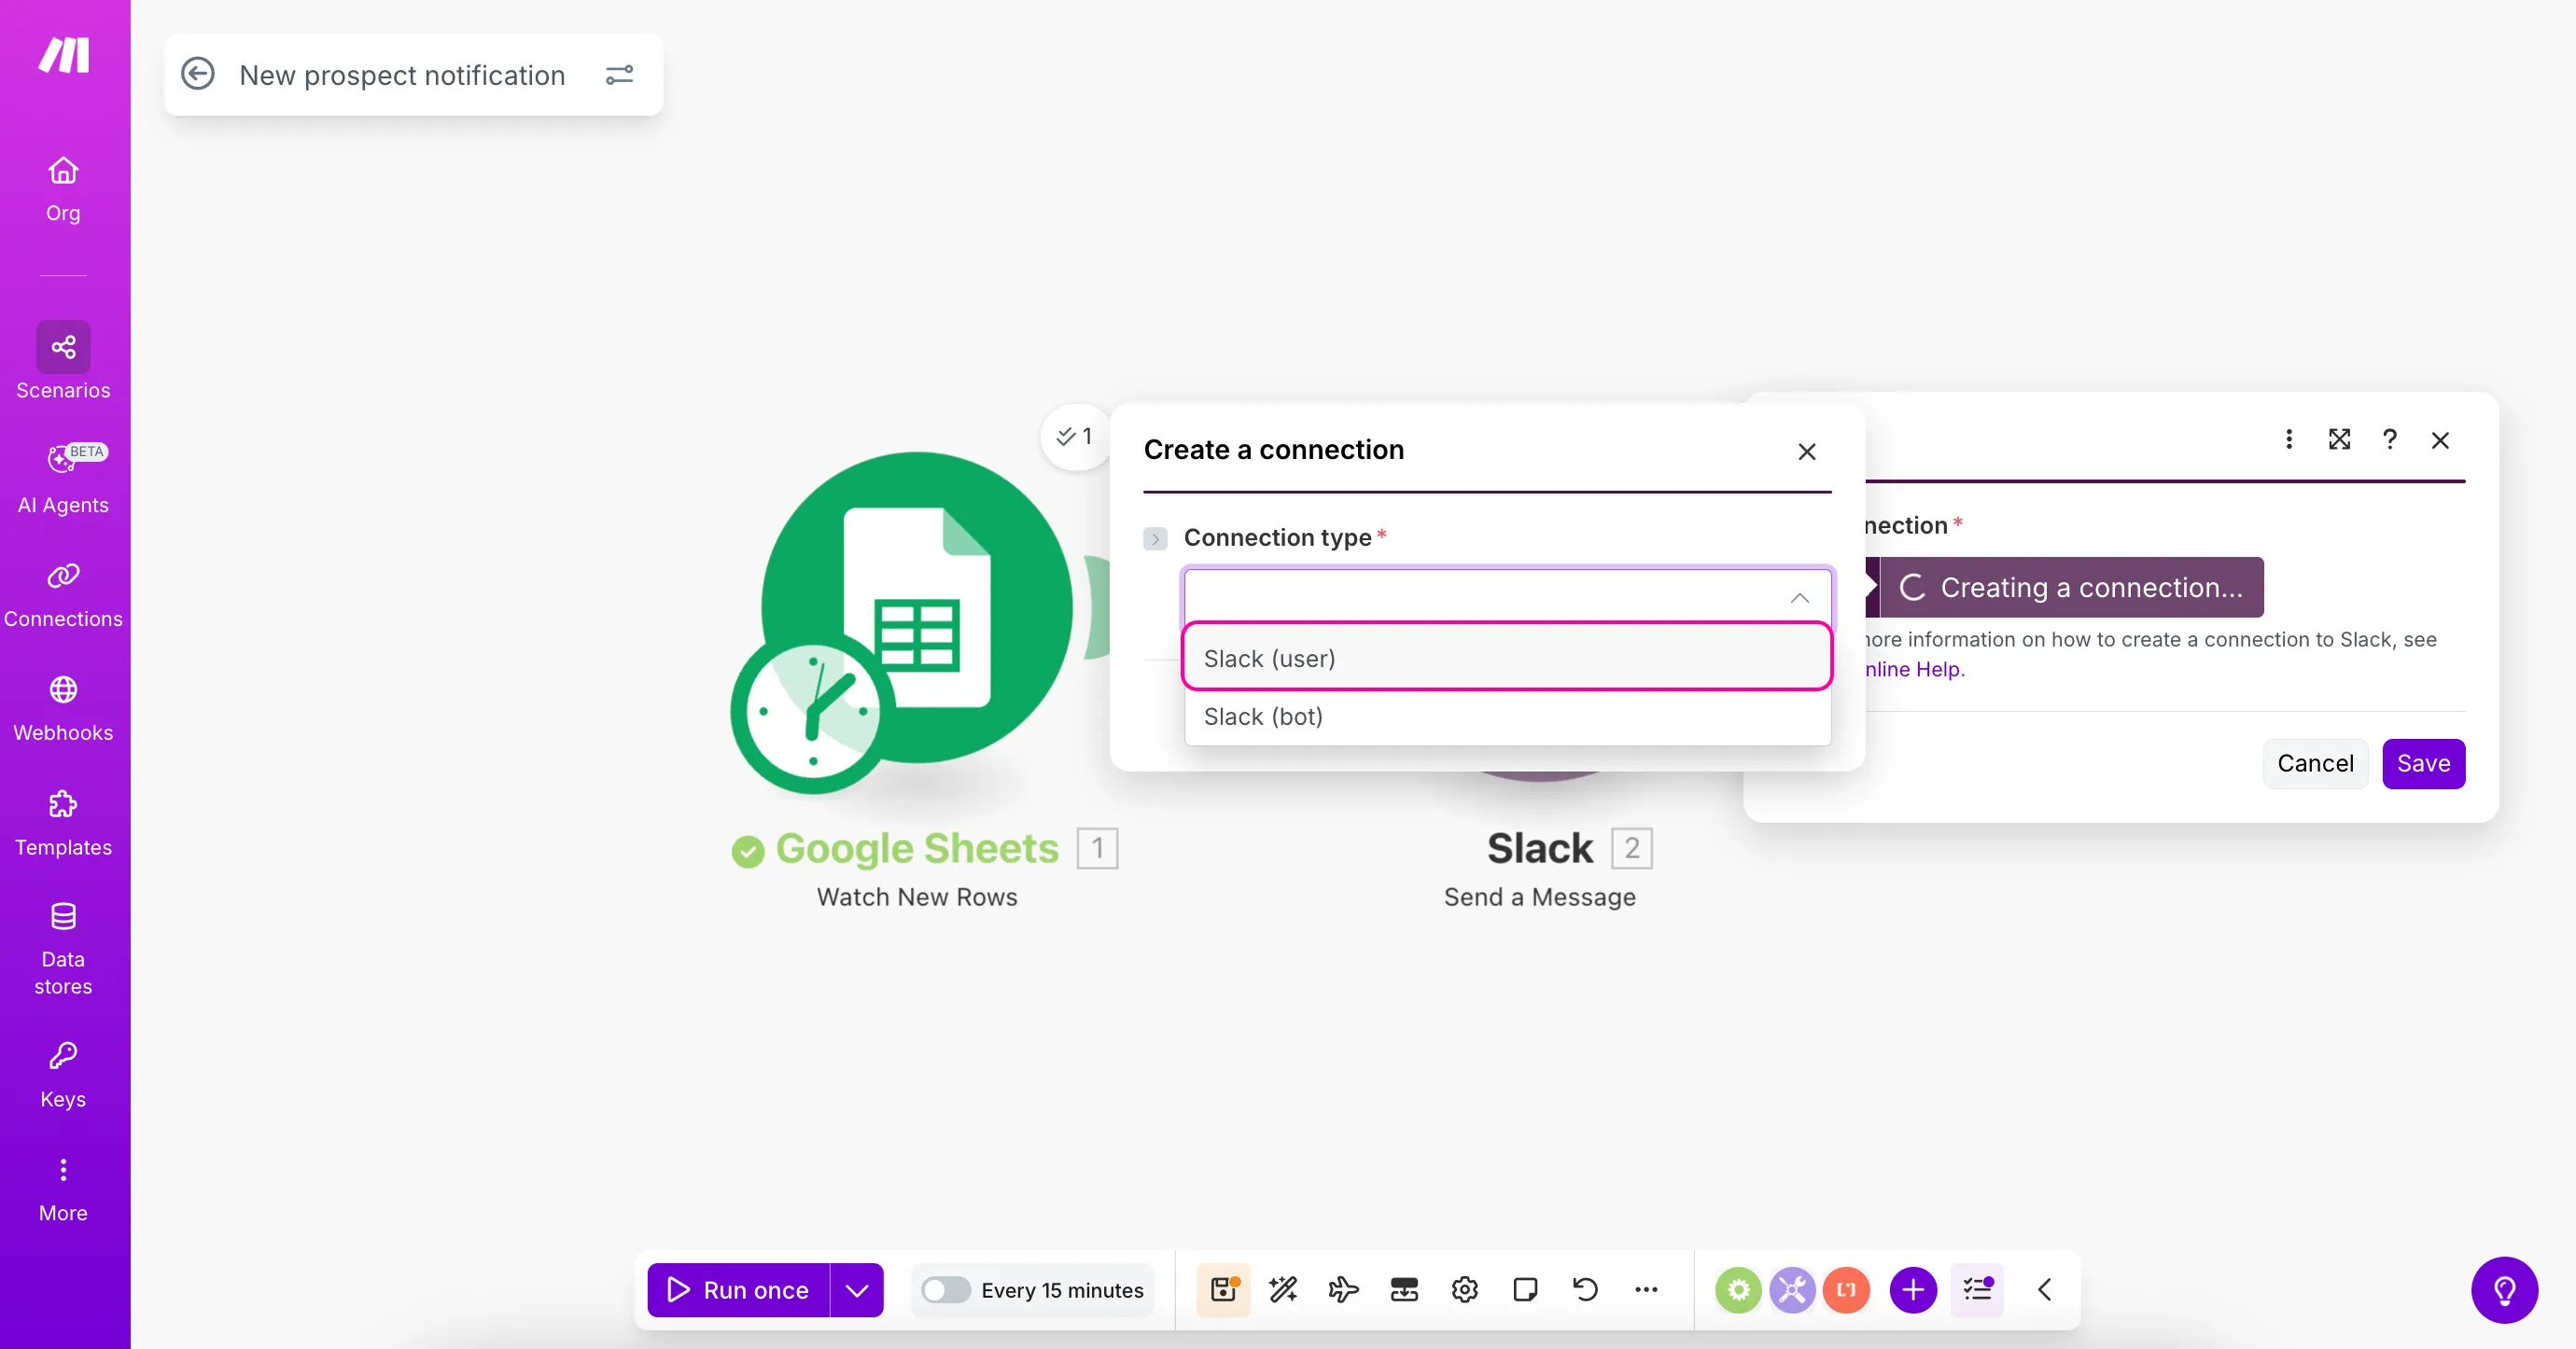This screenshot has height=1349, width=2576.
Task: Click the Google Sheets clock trigger icon
Action: point(812,712)
